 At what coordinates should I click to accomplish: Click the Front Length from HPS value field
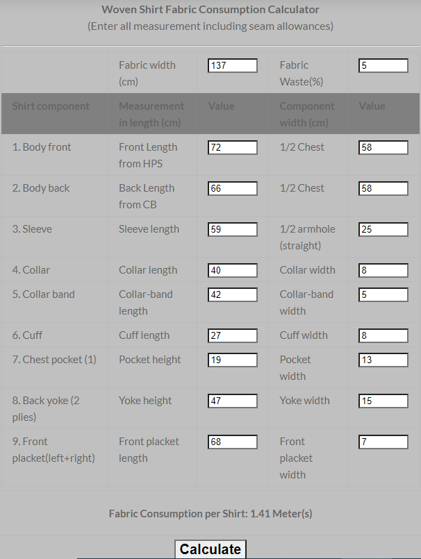tap(233, 148)
